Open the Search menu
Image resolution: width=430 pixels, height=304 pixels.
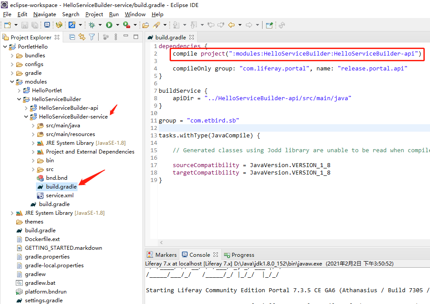coord(71,14)
